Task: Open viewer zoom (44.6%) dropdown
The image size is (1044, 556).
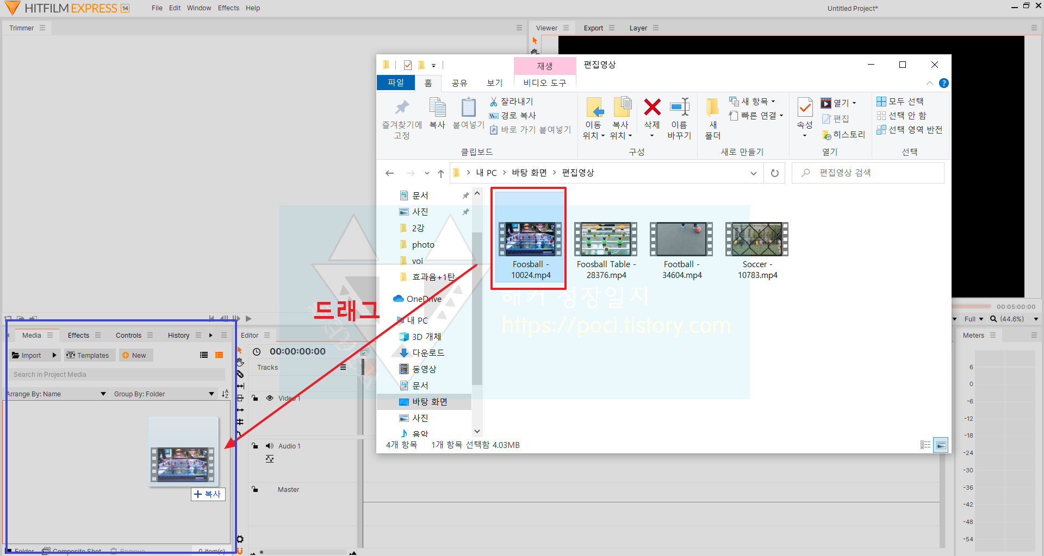Action: point(1014,319)
